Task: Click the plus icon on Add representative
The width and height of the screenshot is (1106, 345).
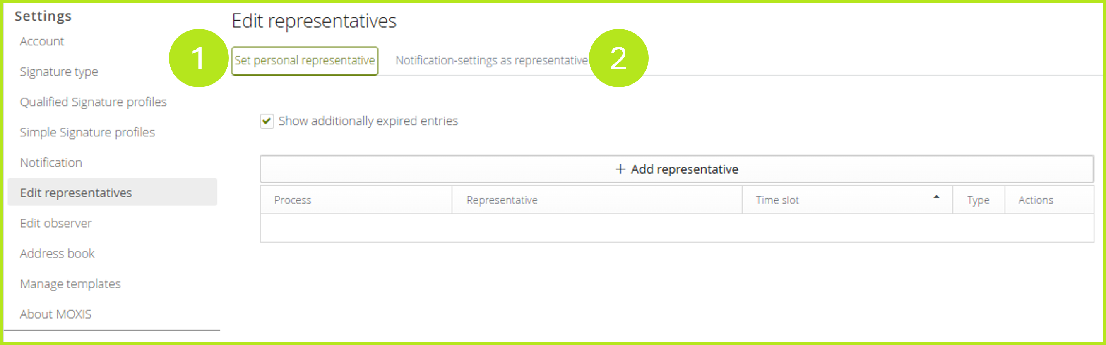Action: coord(620,169)
